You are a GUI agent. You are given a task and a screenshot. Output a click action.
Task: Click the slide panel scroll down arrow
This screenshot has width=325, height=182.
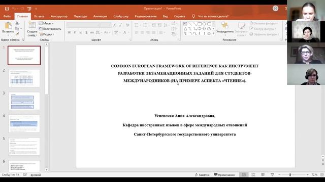(46, 170)
